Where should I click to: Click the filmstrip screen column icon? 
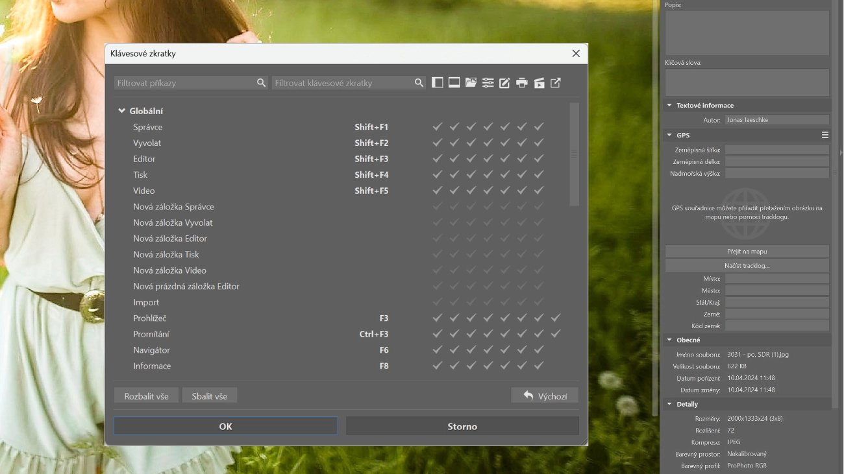click(454, 83)
